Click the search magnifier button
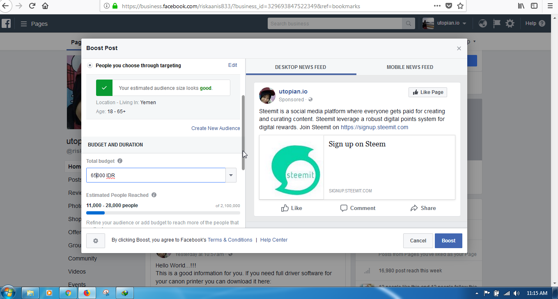 coord(409,23)
